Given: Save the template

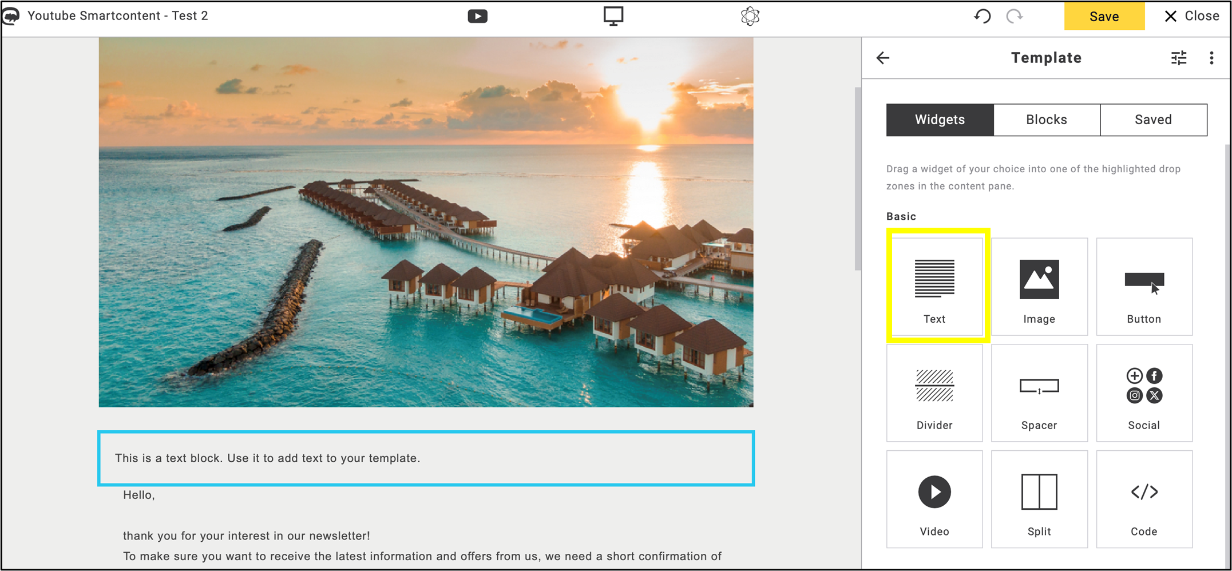Looking at the screenshot, I should 1104,16.
